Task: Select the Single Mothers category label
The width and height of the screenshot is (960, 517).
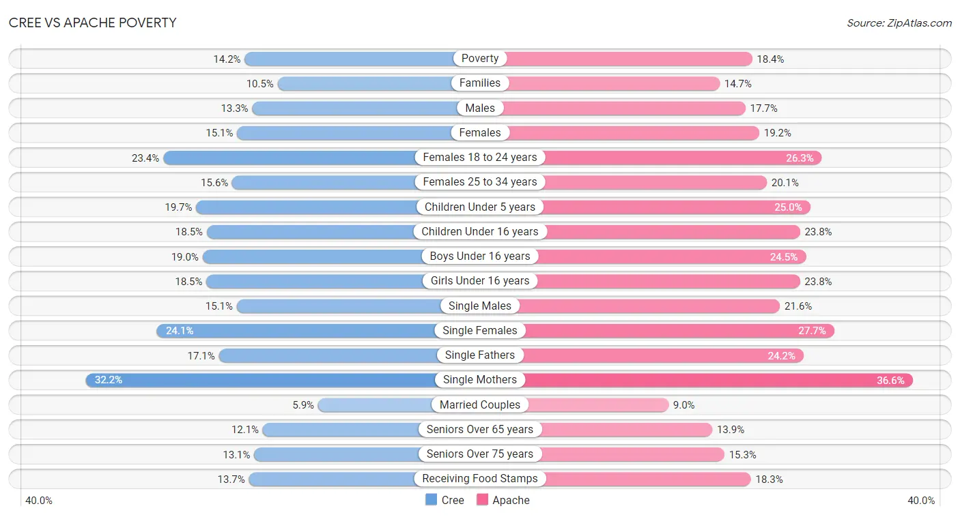Action: [x=480, y=380]
